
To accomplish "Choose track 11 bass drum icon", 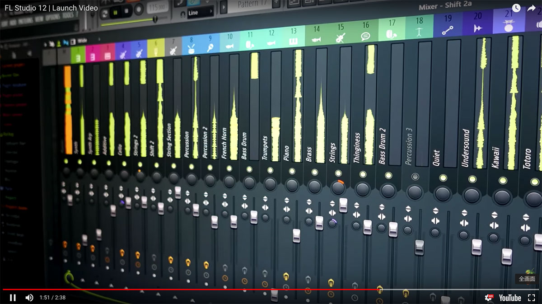I will click(250, 44).
